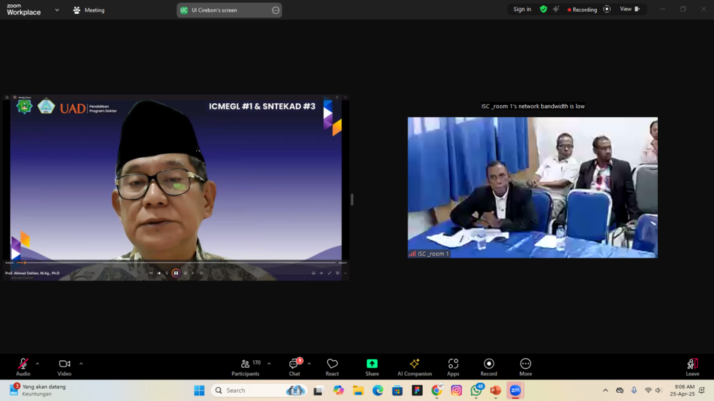Click the green Share screen button
Image resolution: width=714 pixels, height=401 pixels.
[372, 366]
